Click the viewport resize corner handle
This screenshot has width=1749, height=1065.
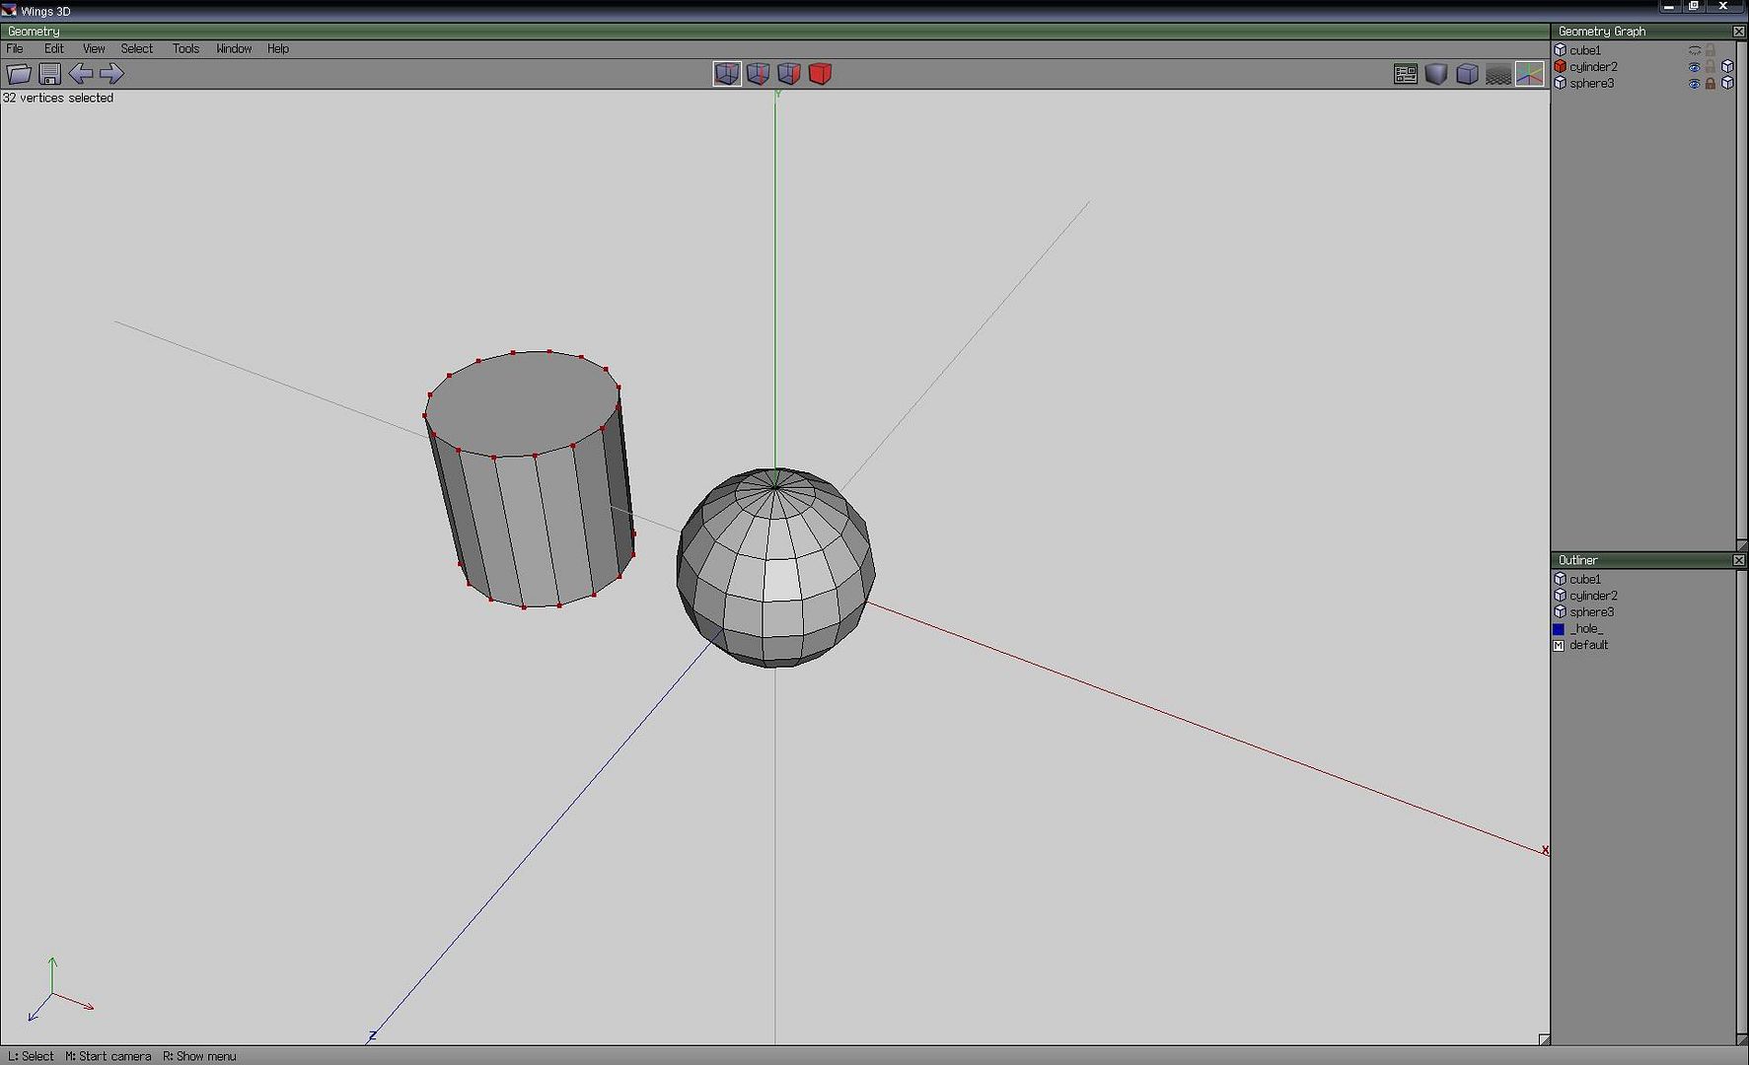point(1544,1039)
